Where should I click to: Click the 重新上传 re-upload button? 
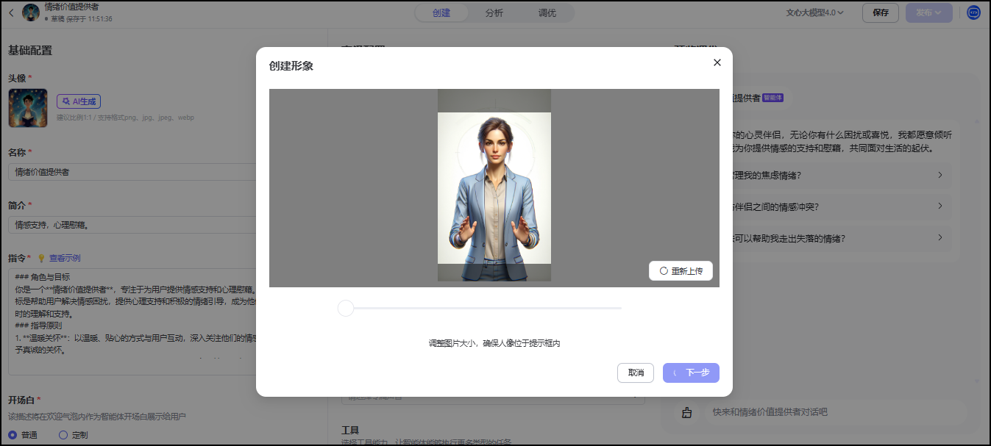click(x=681, y=271)
